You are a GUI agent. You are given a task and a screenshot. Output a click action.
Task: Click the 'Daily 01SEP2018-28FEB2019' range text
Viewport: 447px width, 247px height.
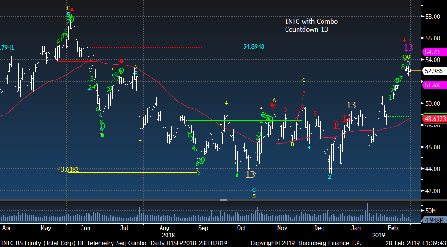pyautogui.click(x=189, y=243)
